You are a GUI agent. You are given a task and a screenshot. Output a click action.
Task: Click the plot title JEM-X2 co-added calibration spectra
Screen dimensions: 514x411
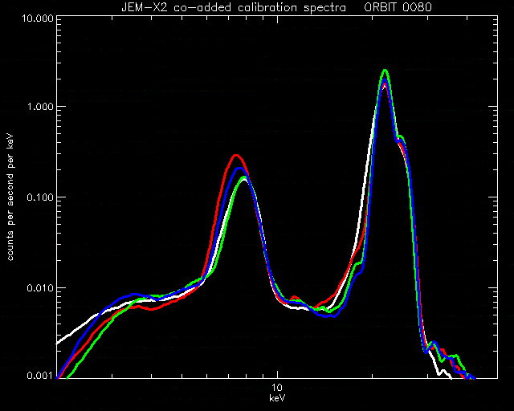click(x=234, y=7)
